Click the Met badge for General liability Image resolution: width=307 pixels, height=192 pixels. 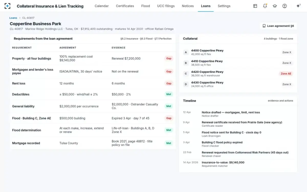click(169, 106)
